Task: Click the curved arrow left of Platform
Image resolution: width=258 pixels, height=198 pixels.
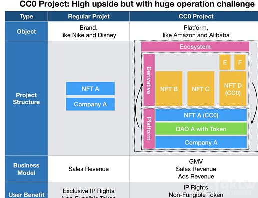Action: coord(139,106)
